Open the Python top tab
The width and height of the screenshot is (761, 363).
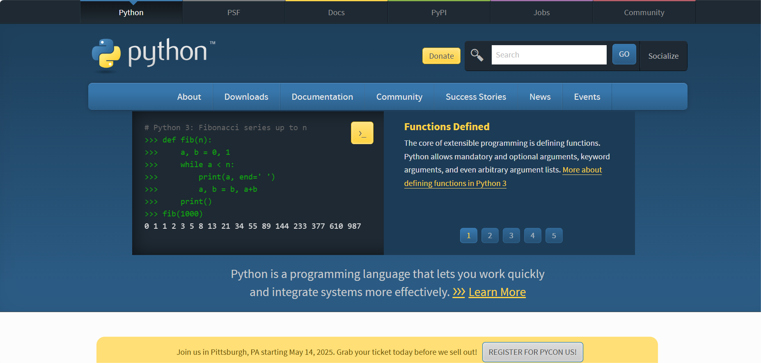tap(131, 12)
